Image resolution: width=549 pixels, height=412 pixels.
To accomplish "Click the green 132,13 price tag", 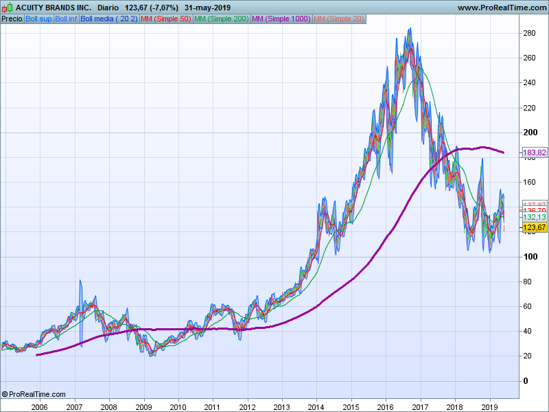I will 535,217.
